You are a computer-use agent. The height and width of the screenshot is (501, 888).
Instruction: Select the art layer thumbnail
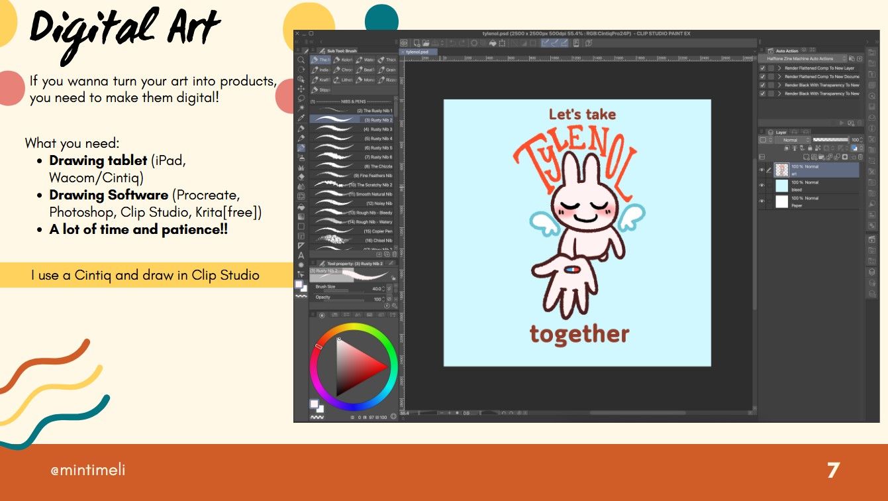[x=782, y=170]
